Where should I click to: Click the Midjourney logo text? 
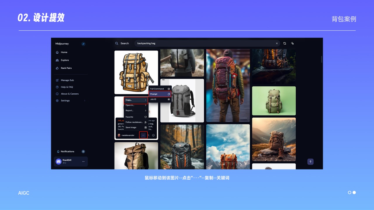[62, 44]
